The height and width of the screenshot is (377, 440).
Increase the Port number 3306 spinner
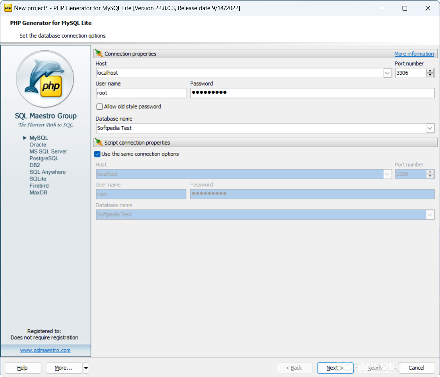pos(430,70)
